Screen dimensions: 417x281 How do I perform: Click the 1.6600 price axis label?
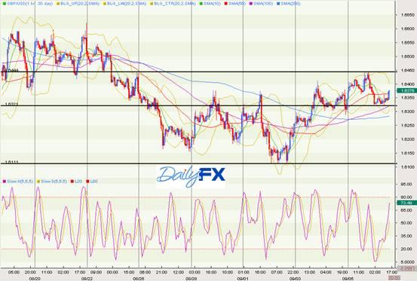click(407, 29)
